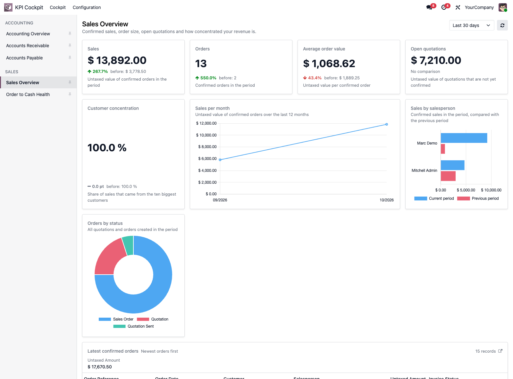Click the Orders KPI value 13
Screen dimensions: 513x379
coord(201,64)
